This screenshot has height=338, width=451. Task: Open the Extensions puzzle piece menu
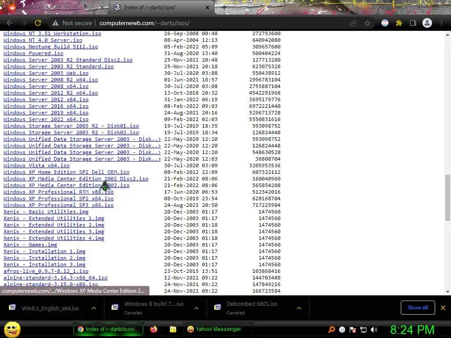399,23
